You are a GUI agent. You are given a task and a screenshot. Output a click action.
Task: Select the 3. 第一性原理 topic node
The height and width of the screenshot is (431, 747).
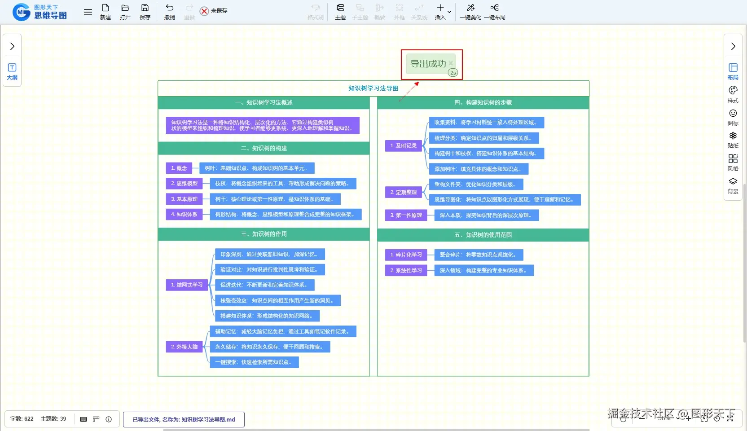[x=406, y=215]
